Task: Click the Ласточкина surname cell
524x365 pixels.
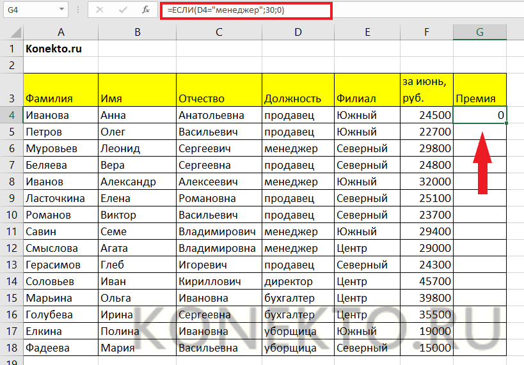Action: click(x=60, y=198)
